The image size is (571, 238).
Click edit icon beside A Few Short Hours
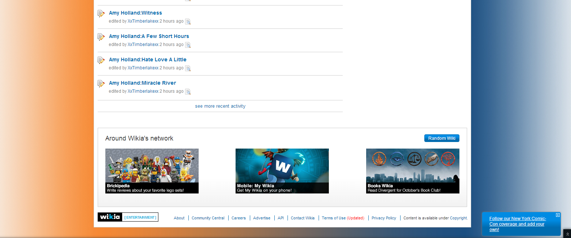(101, 37)
